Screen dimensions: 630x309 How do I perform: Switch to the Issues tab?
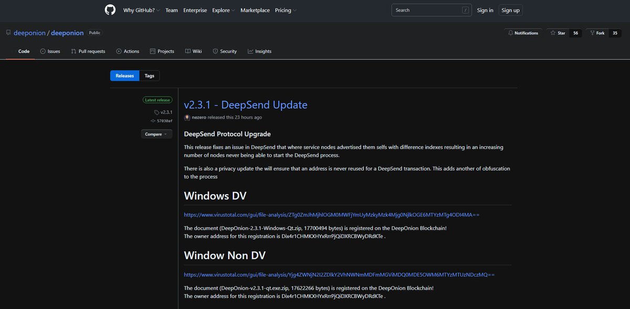pyautogui.click(x=50, y=51)
